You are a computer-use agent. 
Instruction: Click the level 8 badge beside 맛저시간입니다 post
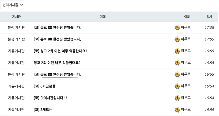pos(177,98)
